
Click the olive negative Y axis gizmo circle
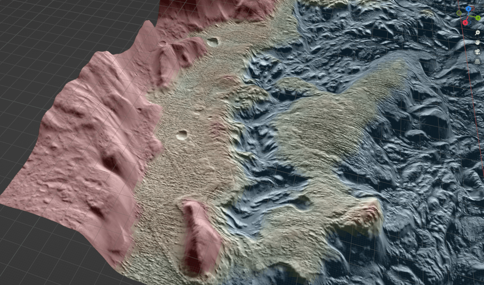tap(459, 13)
